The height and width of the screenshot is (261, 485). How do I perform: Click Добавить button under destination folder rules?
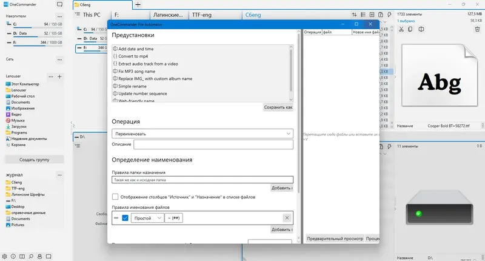coord(282,188)
